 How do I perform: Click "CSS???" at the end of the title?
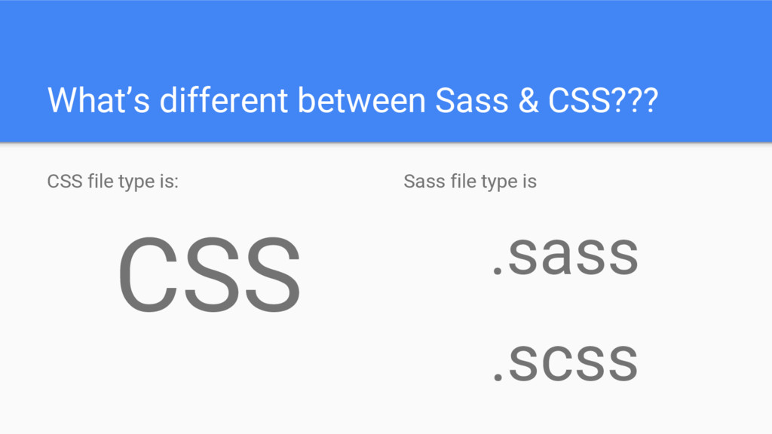603,100
